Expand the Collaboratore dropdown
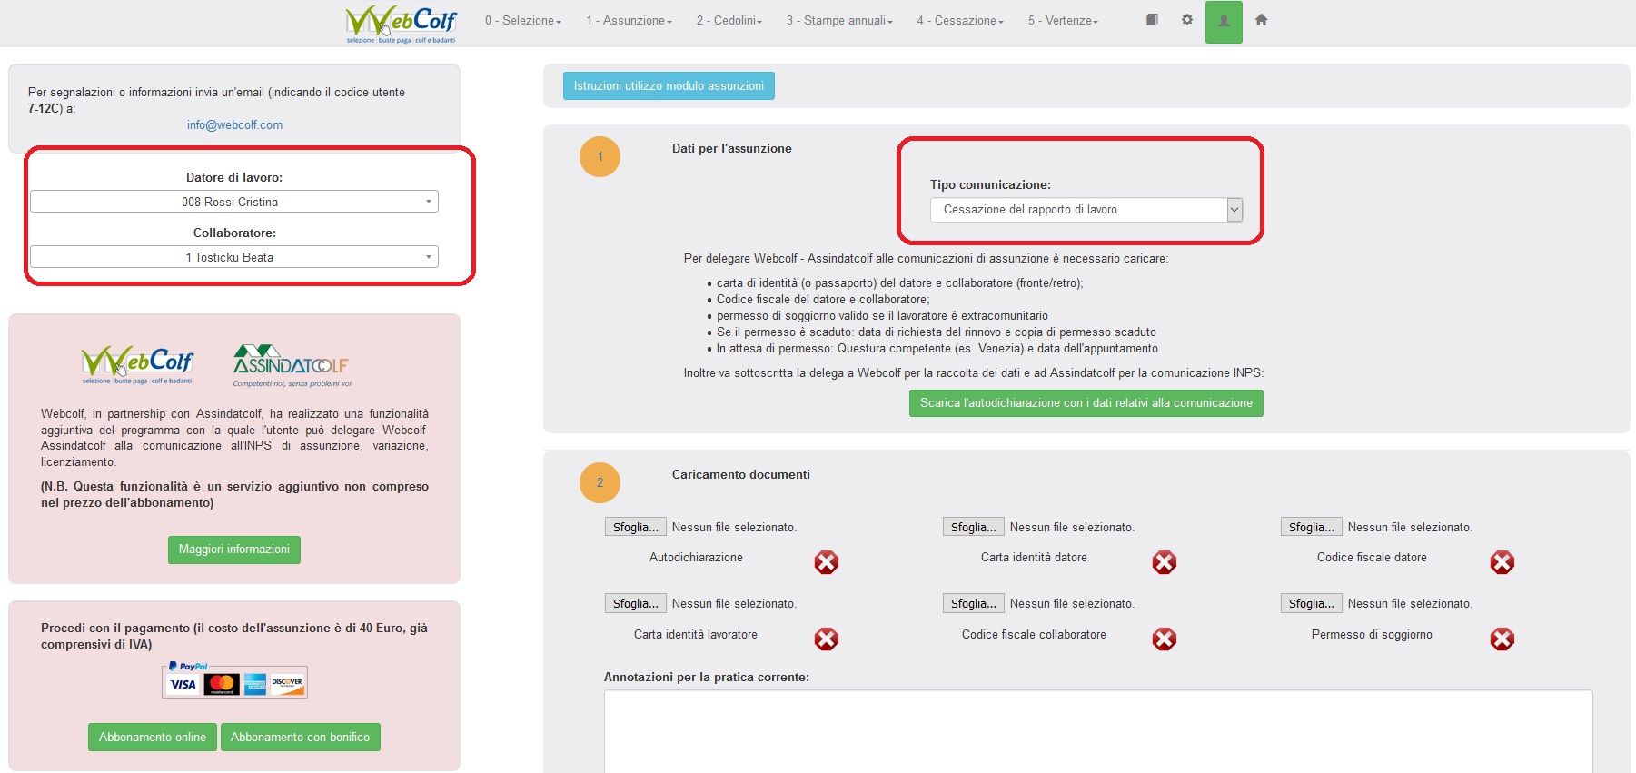The height and width of the screenshot is (773, 1636). point(234,257)
